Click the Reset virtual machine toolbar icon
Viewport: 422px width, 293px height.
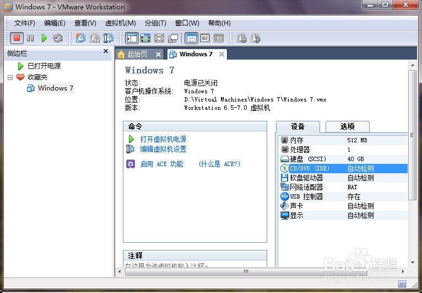pos(58,38)
